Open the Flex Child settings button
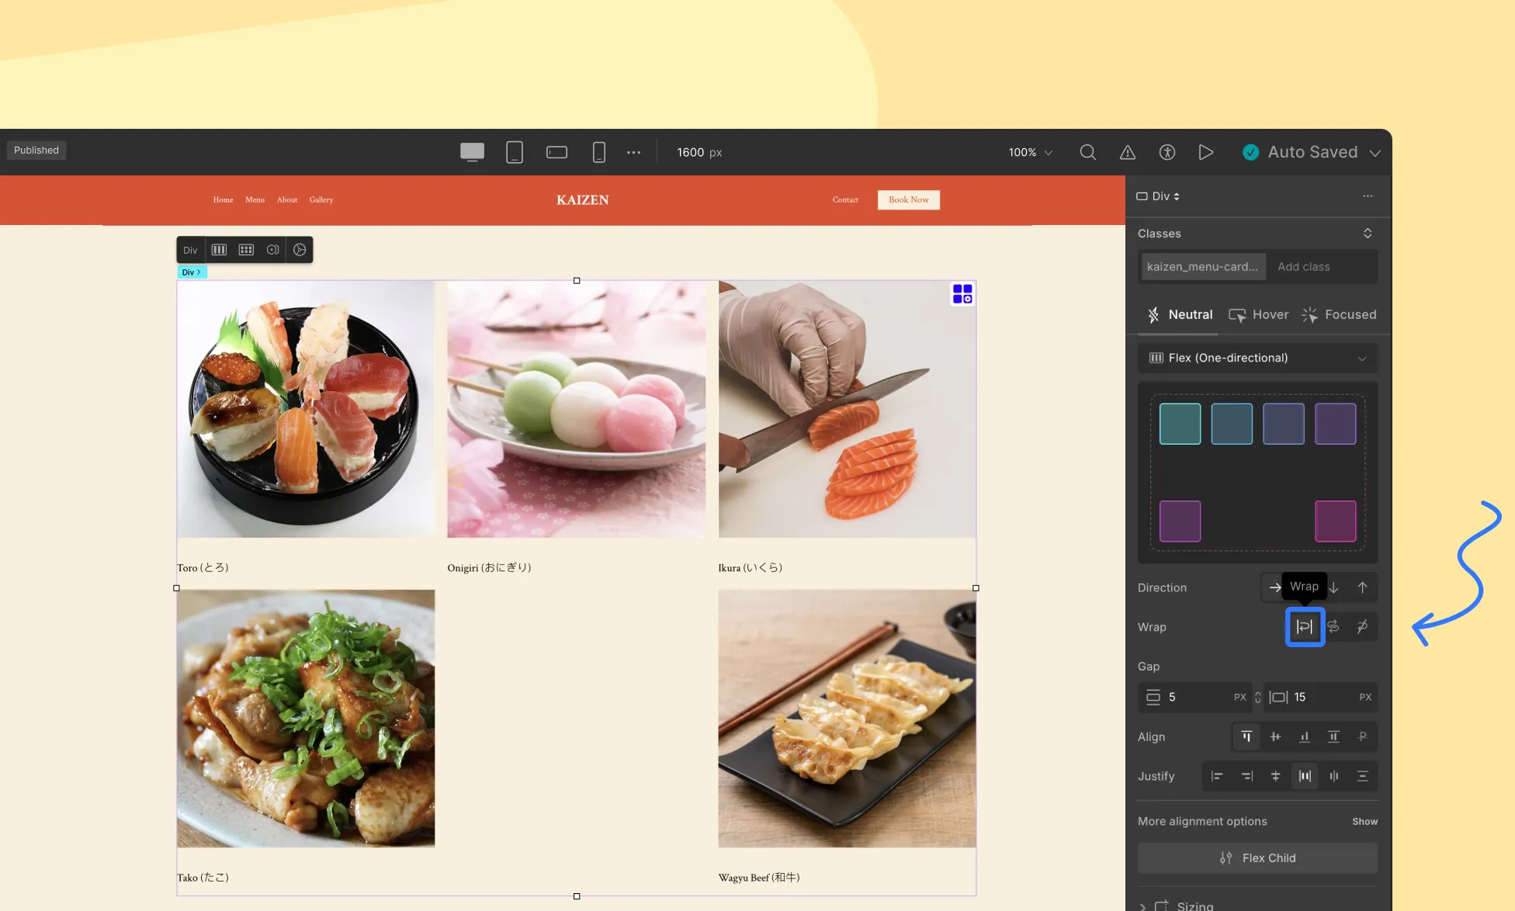Screen dimensions: 1515x911 click(x=1257, y=858)
